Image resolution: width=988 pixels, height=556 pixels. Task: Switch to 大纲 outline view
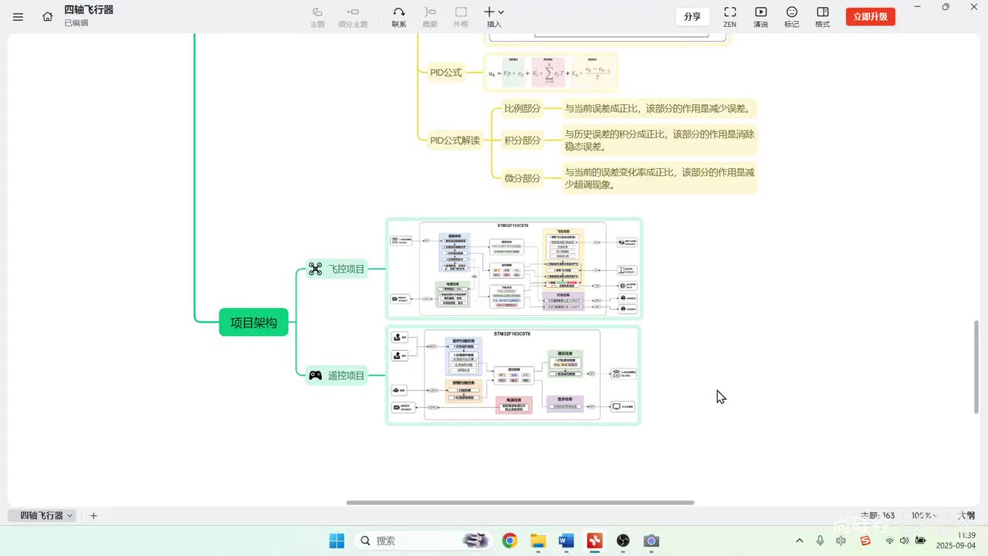[x=966, y=515]
